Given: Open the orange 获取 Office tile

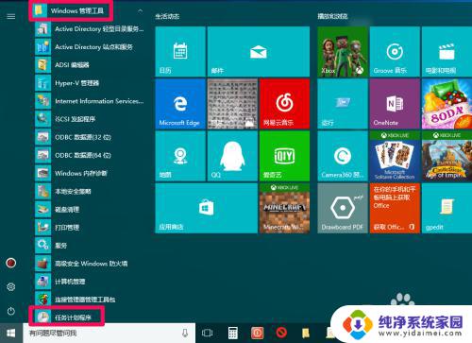Looking at the screenshot, I should coord(395,209).
